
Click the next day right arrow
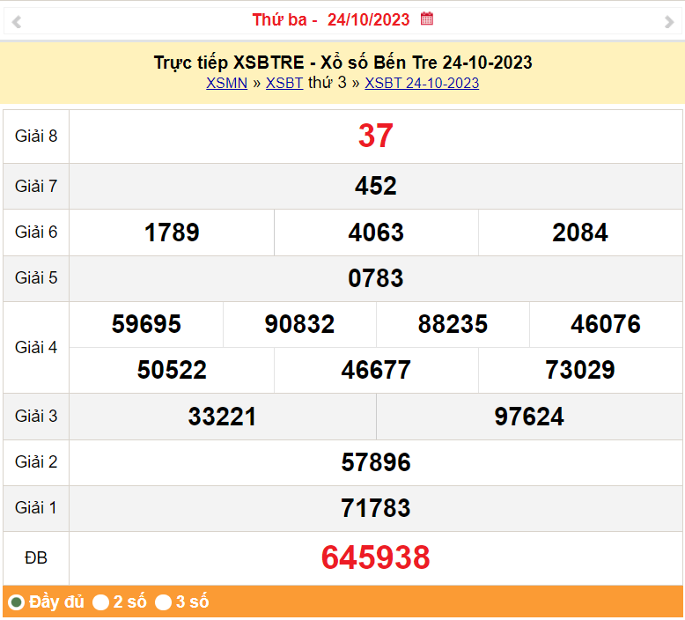click(x=668, y=22)
